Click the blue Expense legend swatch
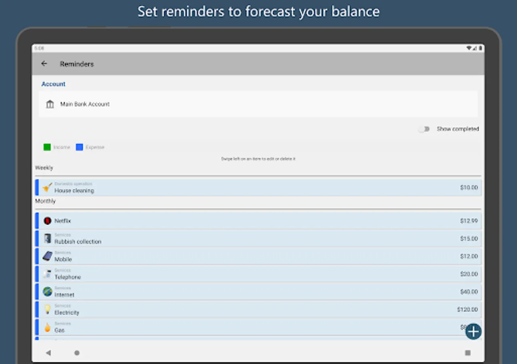This screenshot has height=364, width=517. 79,147
